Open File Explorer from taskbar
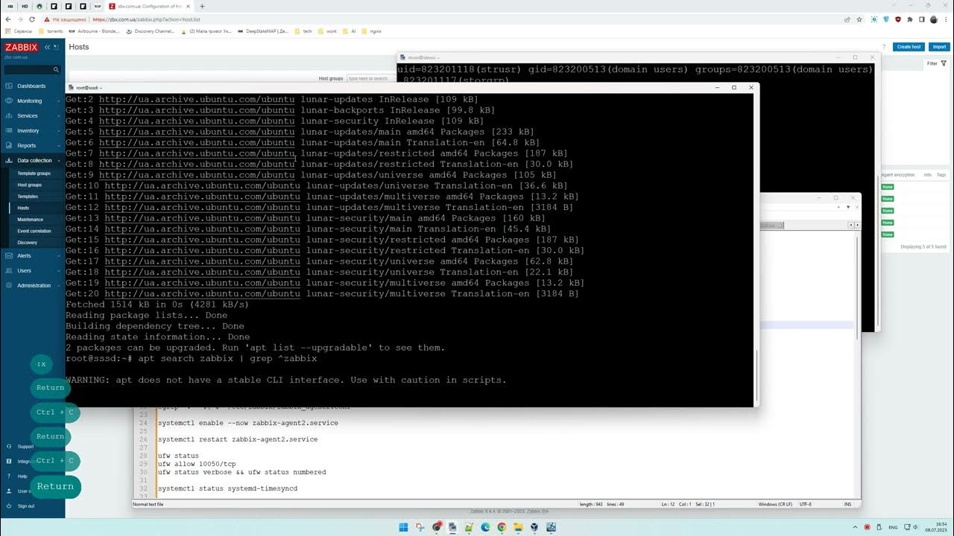 tap(518, 527)
